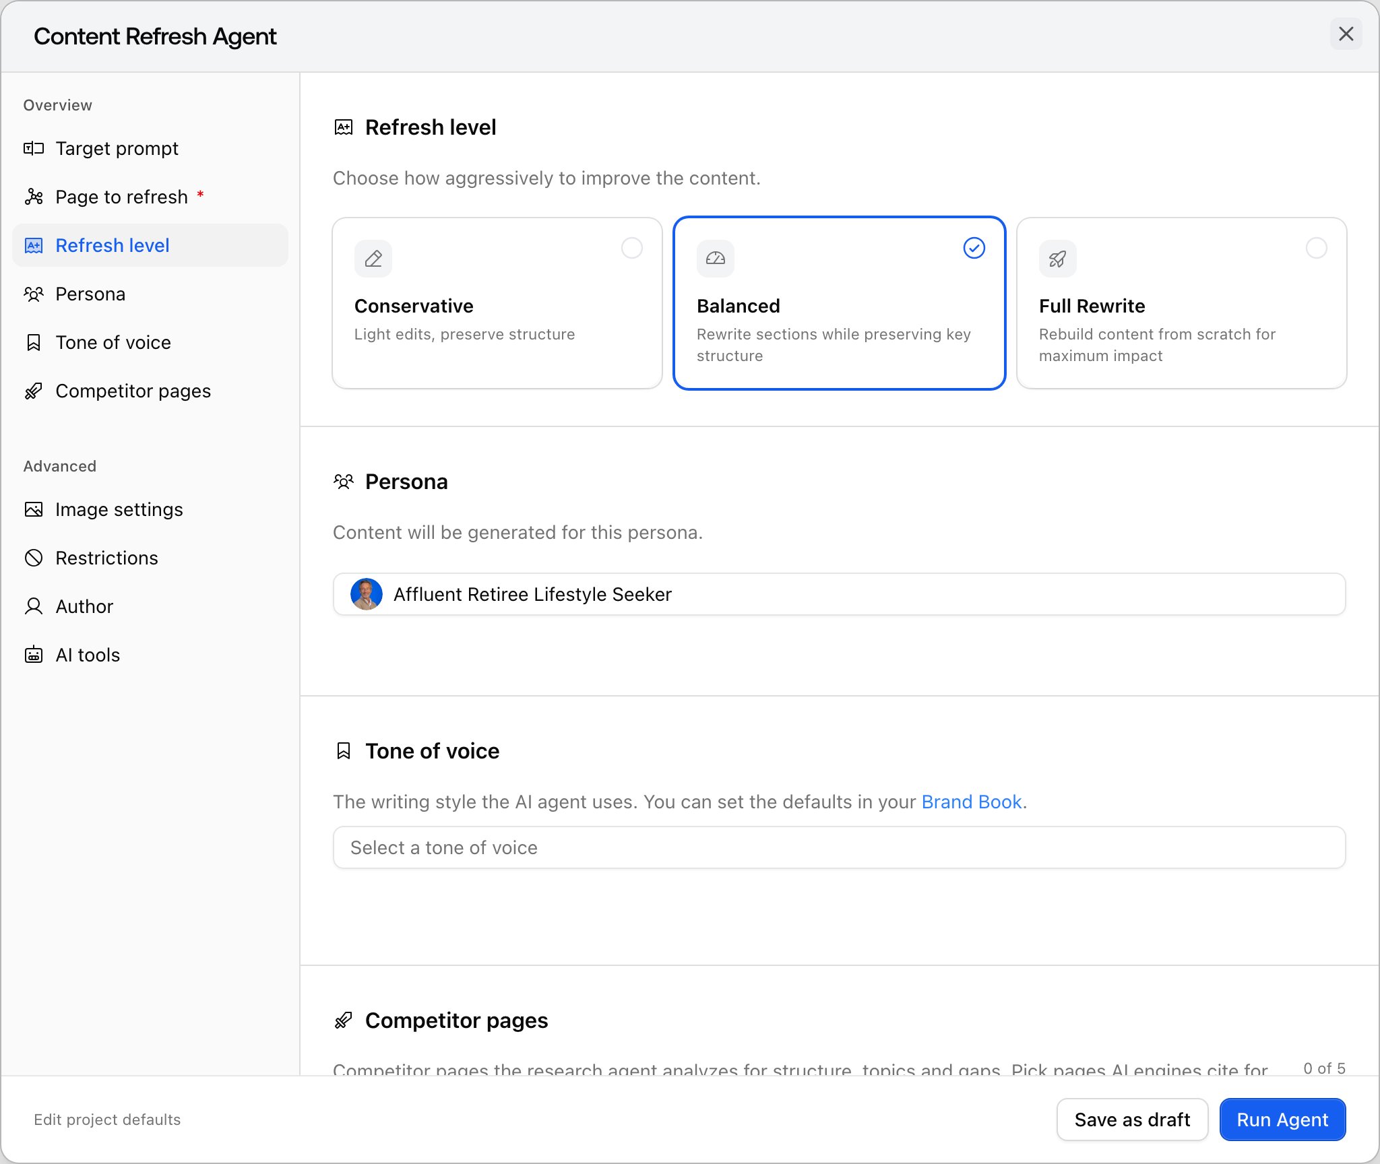Image resolution: width=1380 pixels, height=1164 pixels.
Task: Click Run Agent button
Action: (x=1282, y=1120)
